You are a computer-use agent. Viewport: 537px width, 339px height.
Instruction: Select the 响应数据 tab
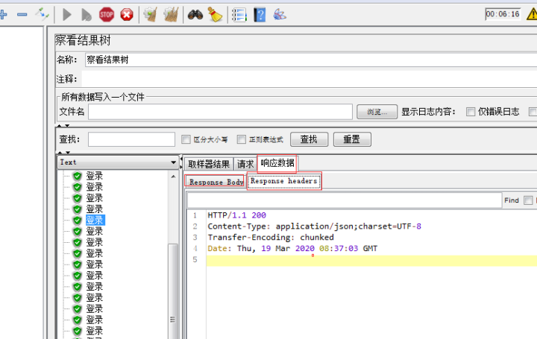pyautogui.click(x=277, y=163)
